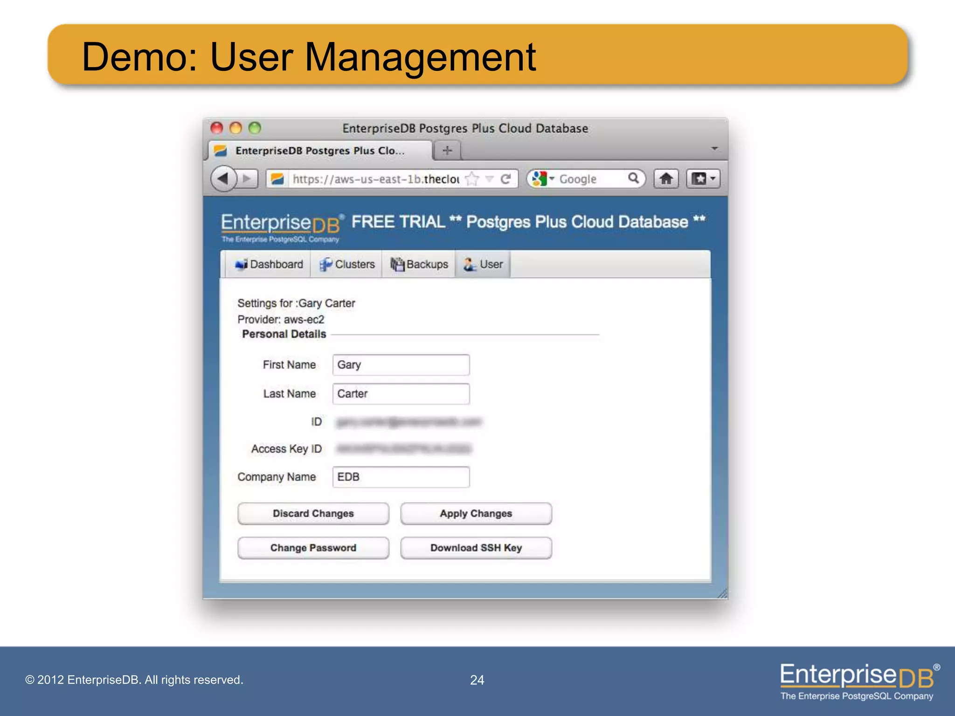Click the blurred Access Key ID value
Screen dimensions: 955x716
(x=404, y=448)
